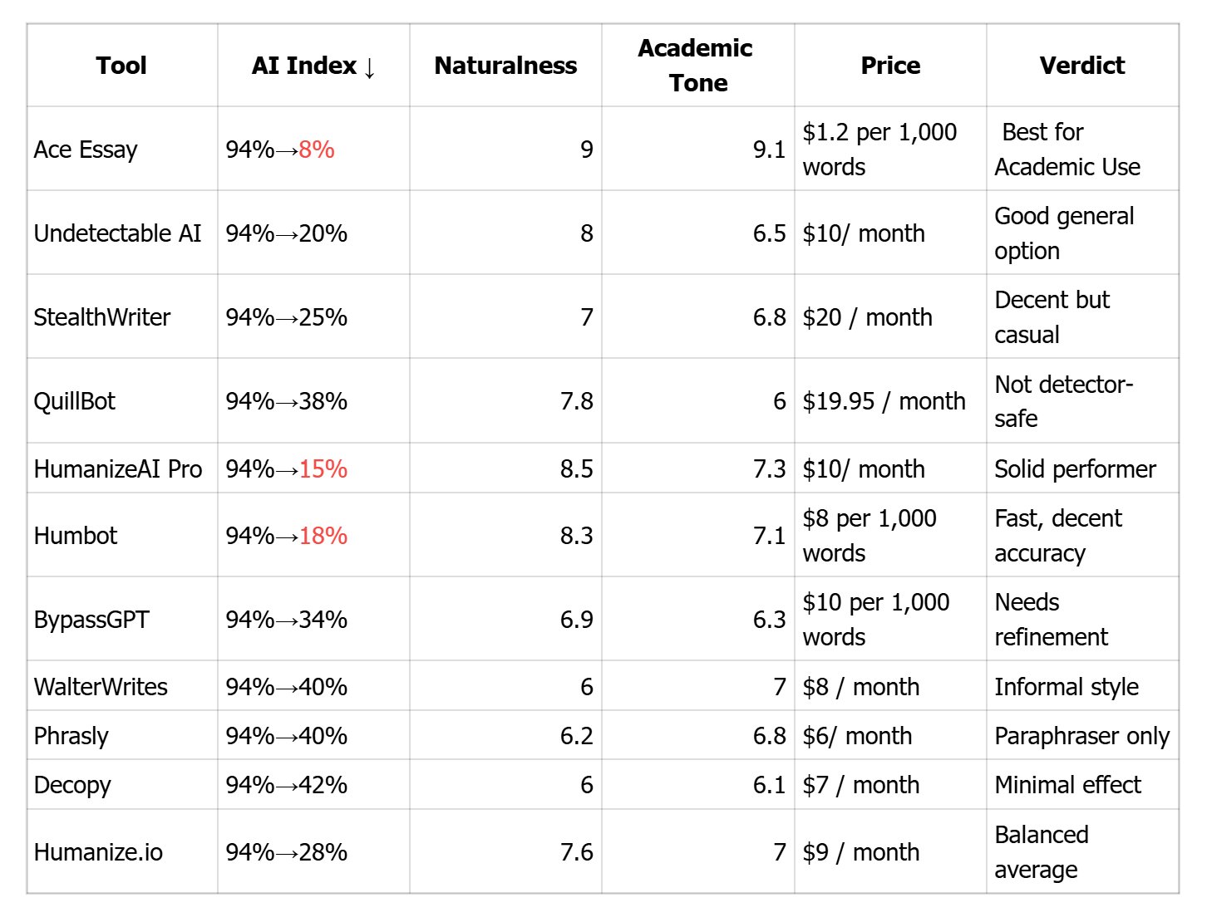Click the Decopy "Minimal effect" verdict

click(1067, 785)
